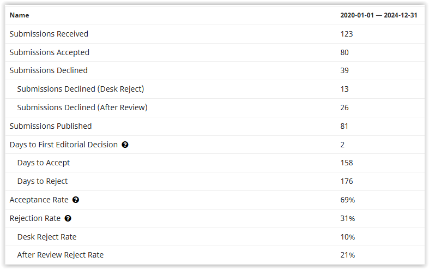This screenshot has width=429, height=269.
Task: Click the Submissions Accepted row label
Action: 50,52
